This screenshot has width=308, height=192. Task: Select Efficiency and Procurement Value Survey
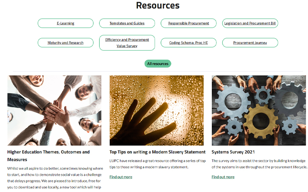(x=127, y=42)
